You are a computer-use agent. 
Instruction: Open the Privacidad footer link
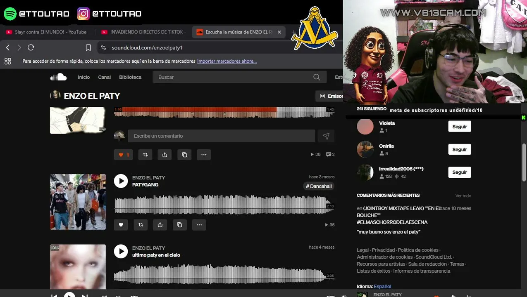[x=383, y=250]
